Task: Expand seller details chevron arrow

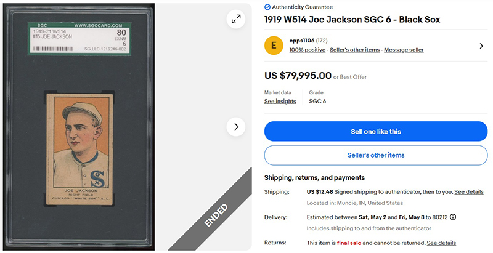Action: (x=481, y=46)
